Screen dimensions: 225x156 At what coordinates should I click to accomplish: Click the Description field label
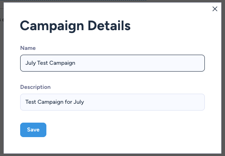click(x=35, y=87)
